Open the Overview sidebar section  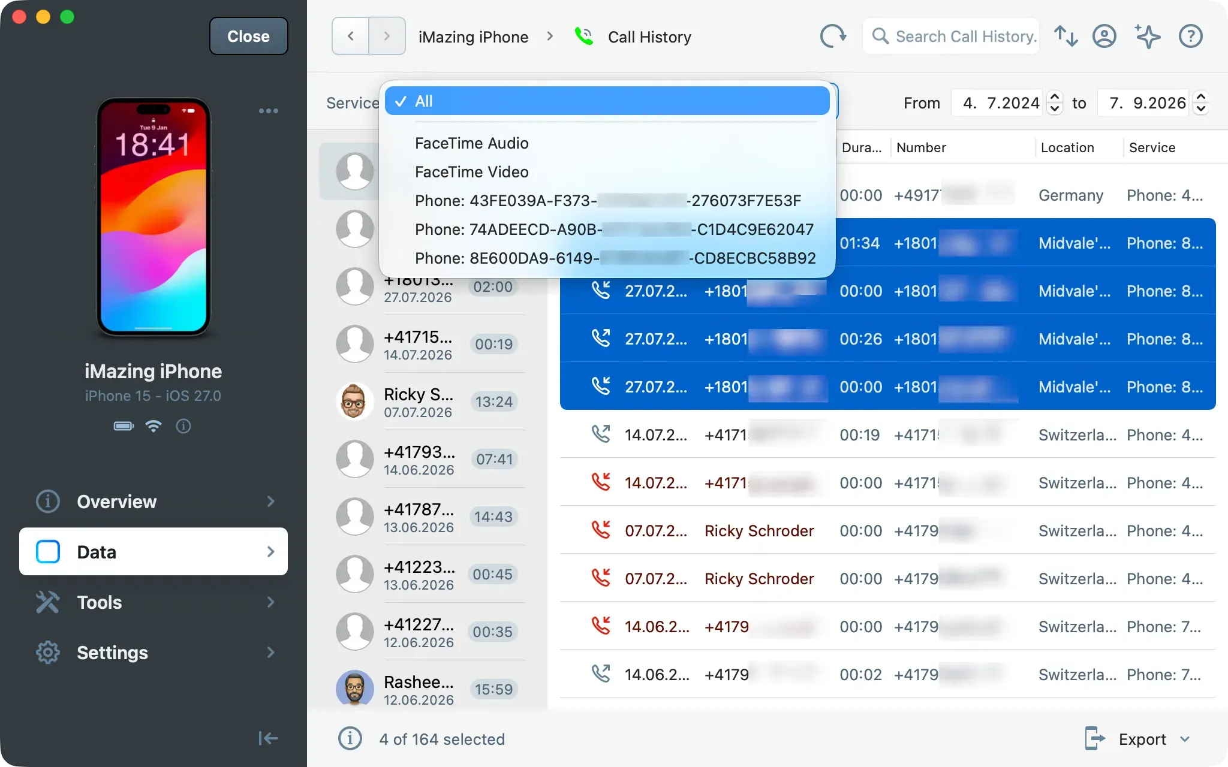(x=153, y=502)
